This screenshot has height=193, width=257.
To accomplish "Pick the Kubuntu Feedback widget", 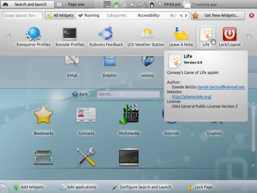I will pyautogui.click(x=106, y=37).
